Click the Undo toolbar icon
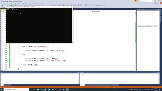 point(15,5)
